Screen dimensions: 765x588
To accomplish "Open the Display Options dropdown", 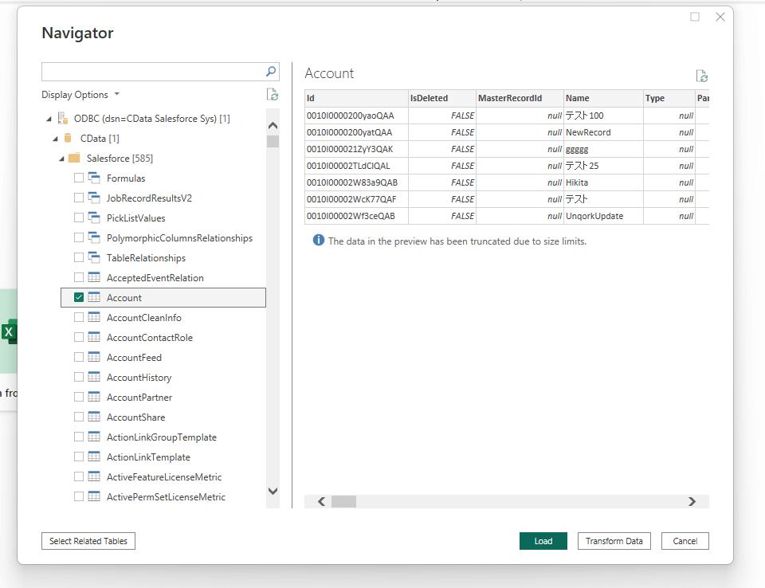I will click(80, 95).
